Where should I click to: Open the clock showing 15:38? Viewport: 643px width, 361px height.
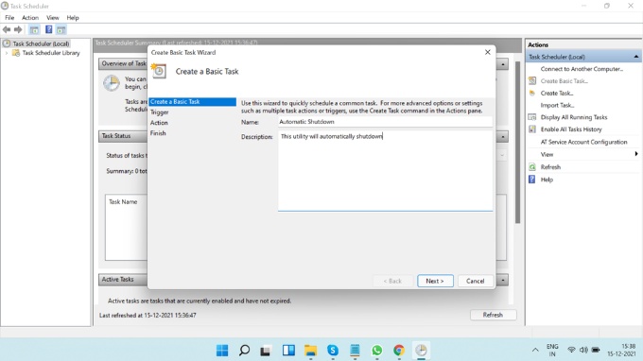(x=621, y=350)
